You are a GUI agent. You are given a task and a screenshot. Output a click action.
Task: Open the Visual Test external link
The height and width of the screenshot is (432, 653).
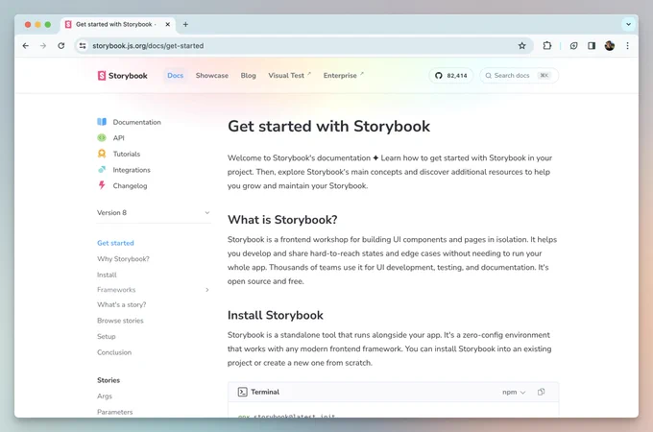tap(289, 75)
